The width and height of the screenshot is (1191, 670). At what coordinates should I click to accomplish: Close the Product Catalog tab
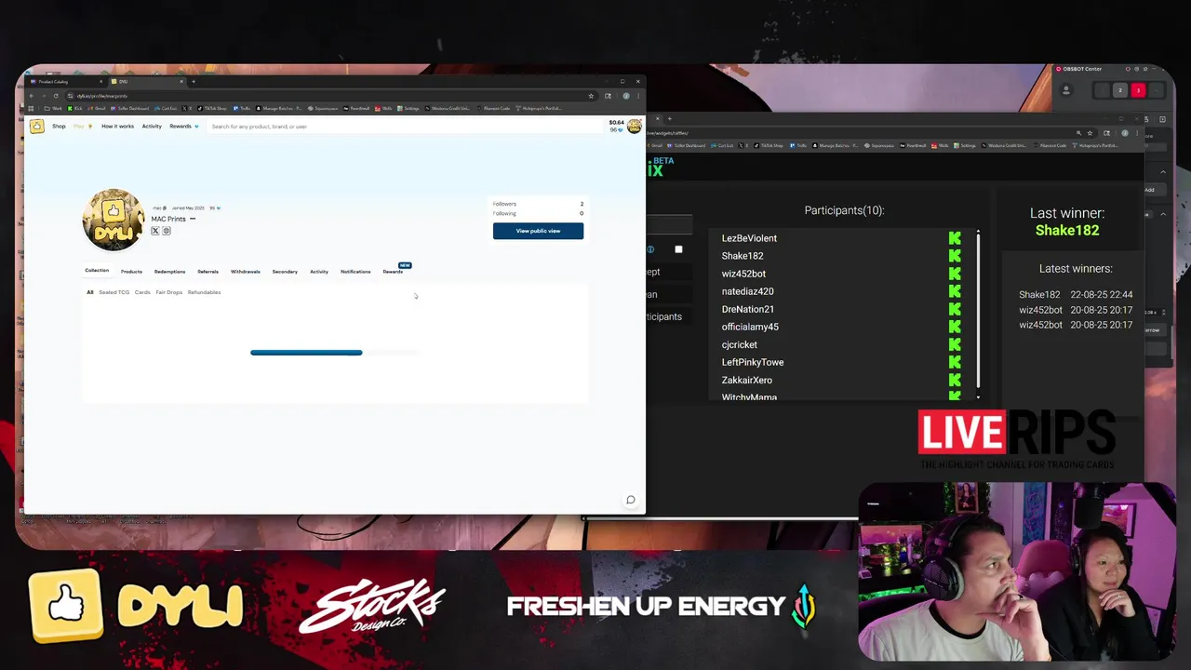[100, 82]
